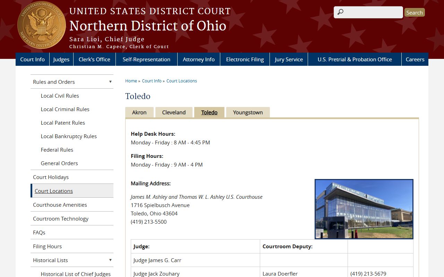Click the Toledo courthouse photo
Image resolution: width=444 pixels, height=277 pixels.
(x=364, y=209)
